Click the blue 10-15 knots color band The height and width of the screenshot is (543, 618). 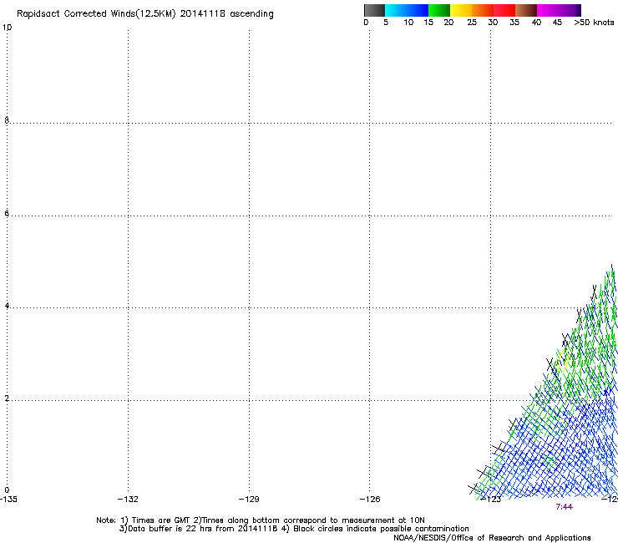click(x=418, y=10)
